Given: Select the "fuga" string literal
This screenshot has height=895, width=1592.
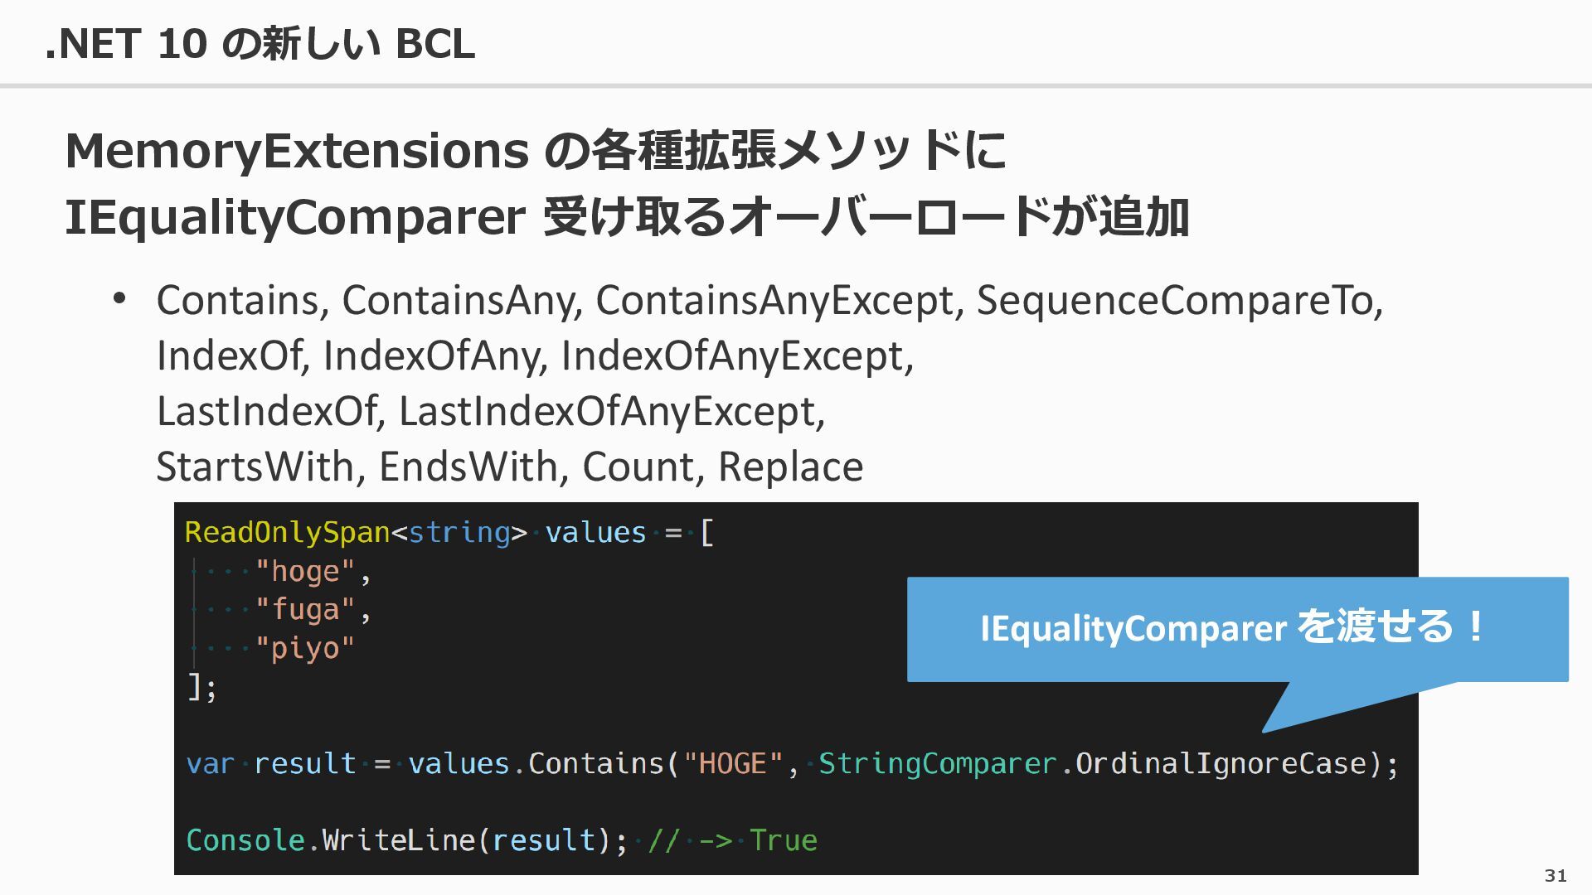Looking at the screenshot, I should pos(304,610).
